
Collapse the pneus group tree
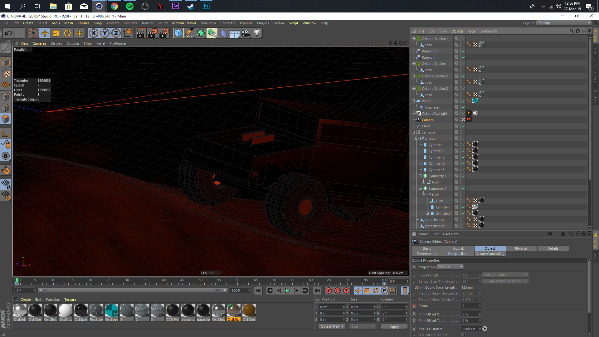click(x=417, y=139)
